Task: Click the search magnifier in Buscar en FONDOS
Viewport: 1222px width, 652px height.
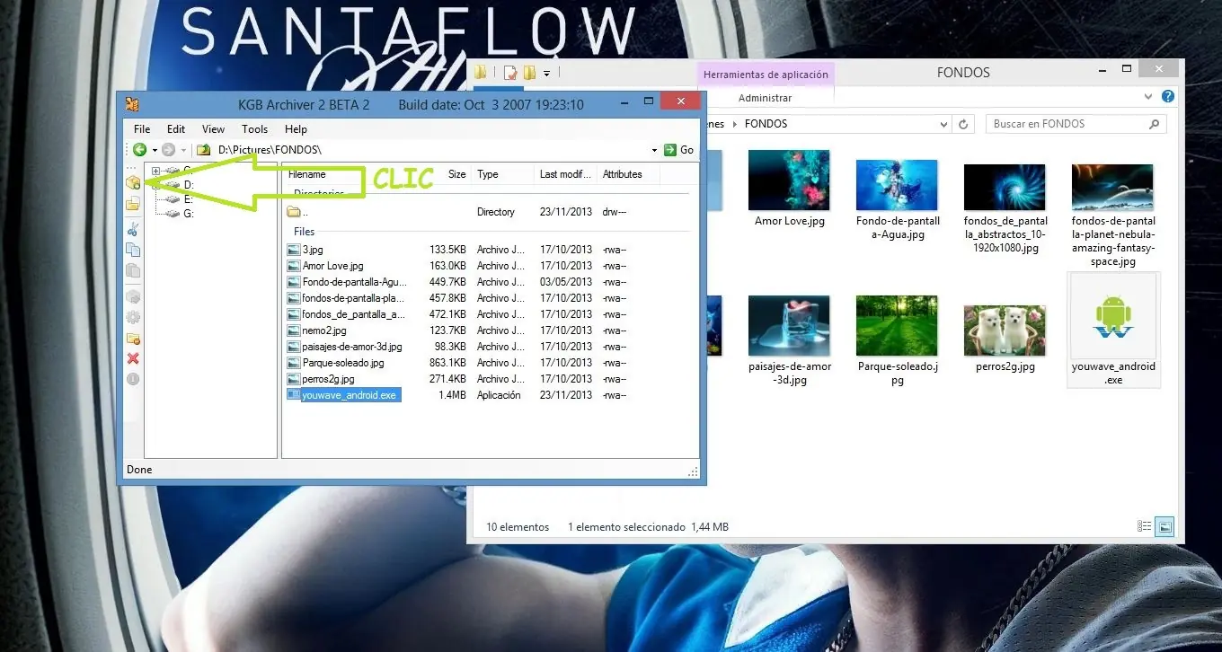Action: click(1155, 124)
